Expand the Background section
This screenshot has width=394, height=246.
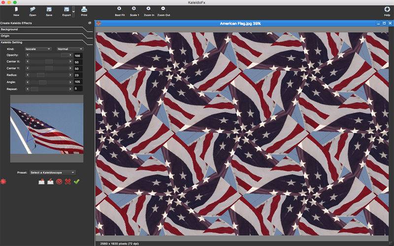[x=46, y=30]
